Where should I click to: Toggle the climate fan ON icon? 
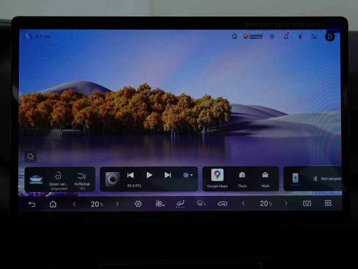pos(160,204)
